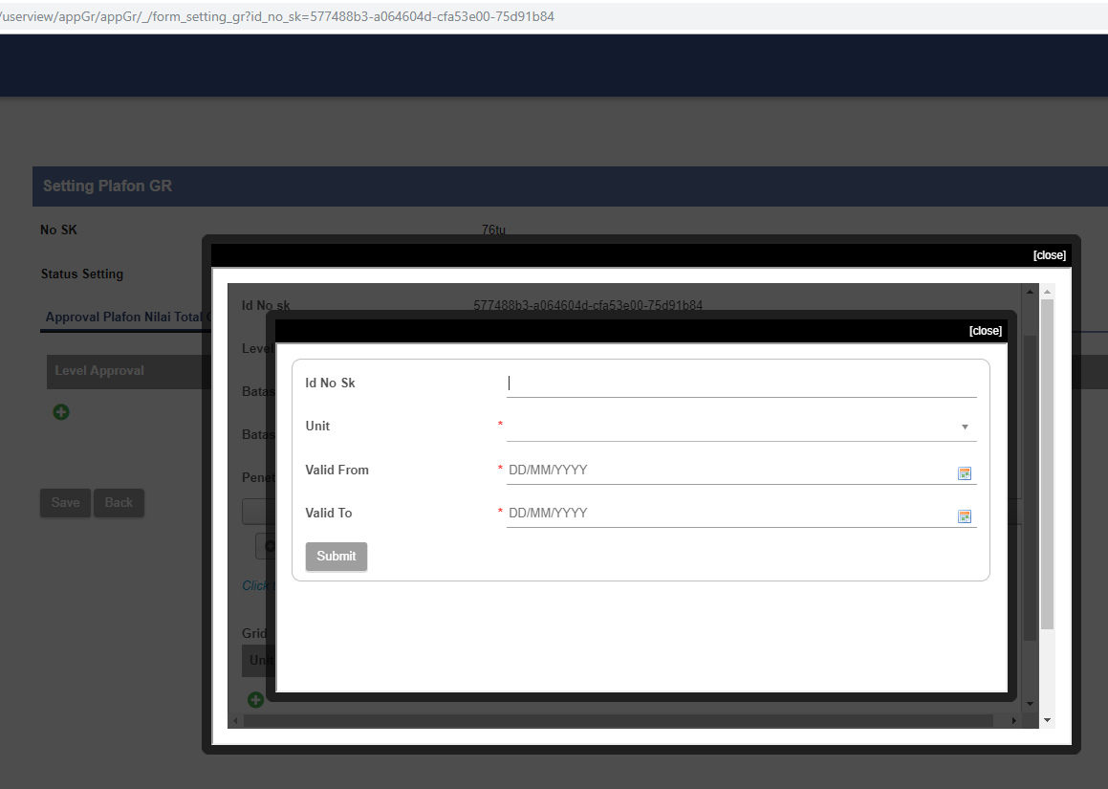The image size is (1108, 789).
Task: Select Approval Plafon Nilai Total tab
Action: point(126,317)
